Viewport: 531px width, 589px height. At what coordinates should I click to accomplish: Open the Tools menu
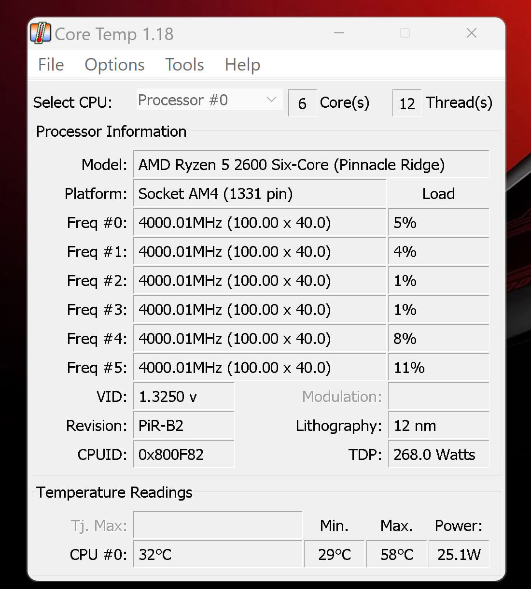pyautogui.click(x=184, y=65)
